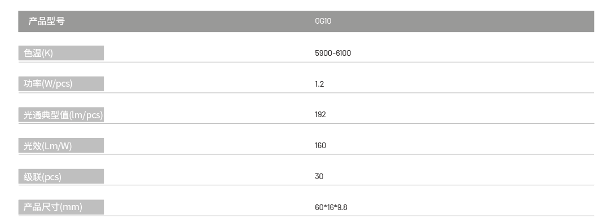Click the 光效(Lm/W) label
Screen dimensions: 607x223
point(47,146)
